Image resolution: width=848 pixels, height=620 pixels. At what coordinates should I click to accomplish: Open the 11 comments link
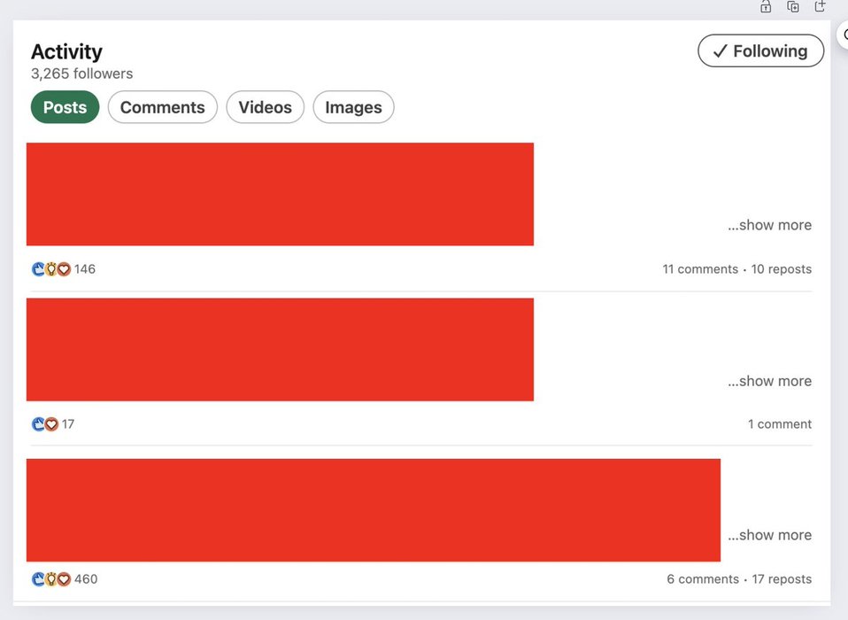[699, 269]
